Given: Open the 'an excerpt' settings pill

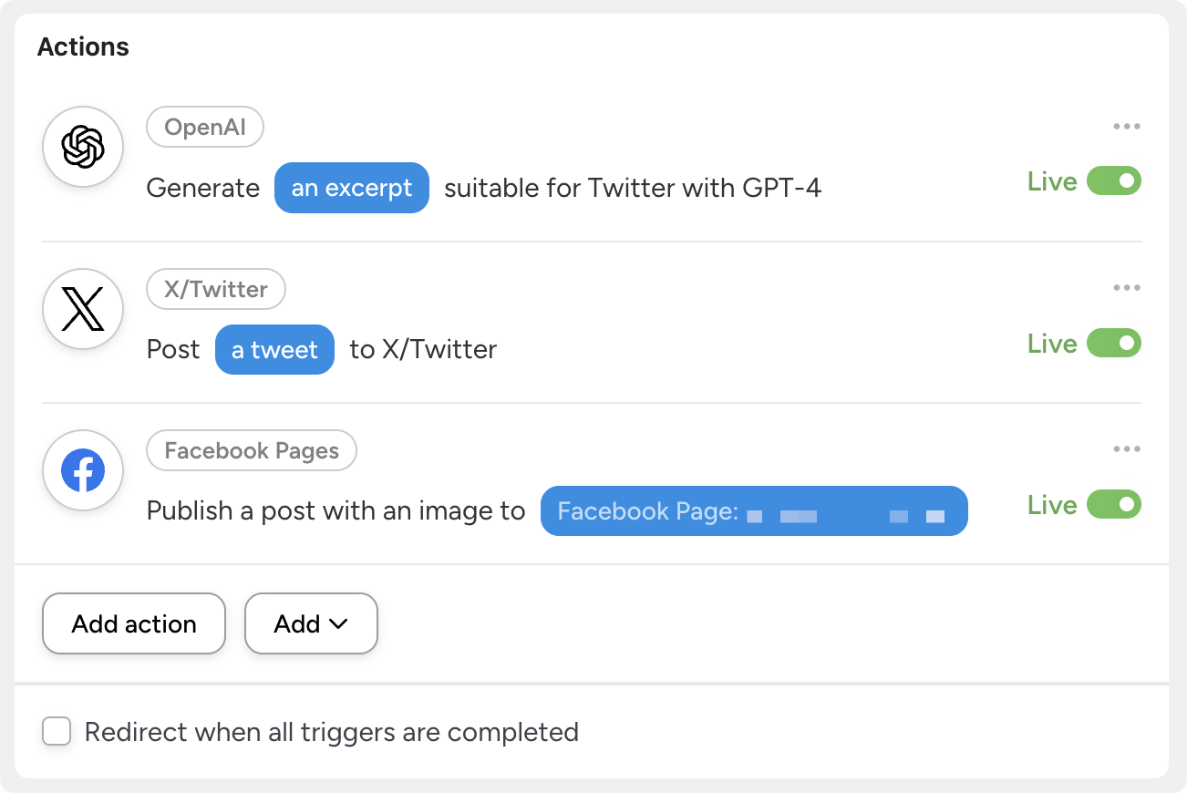Looking at the screenshot, I should coord(351,188).
